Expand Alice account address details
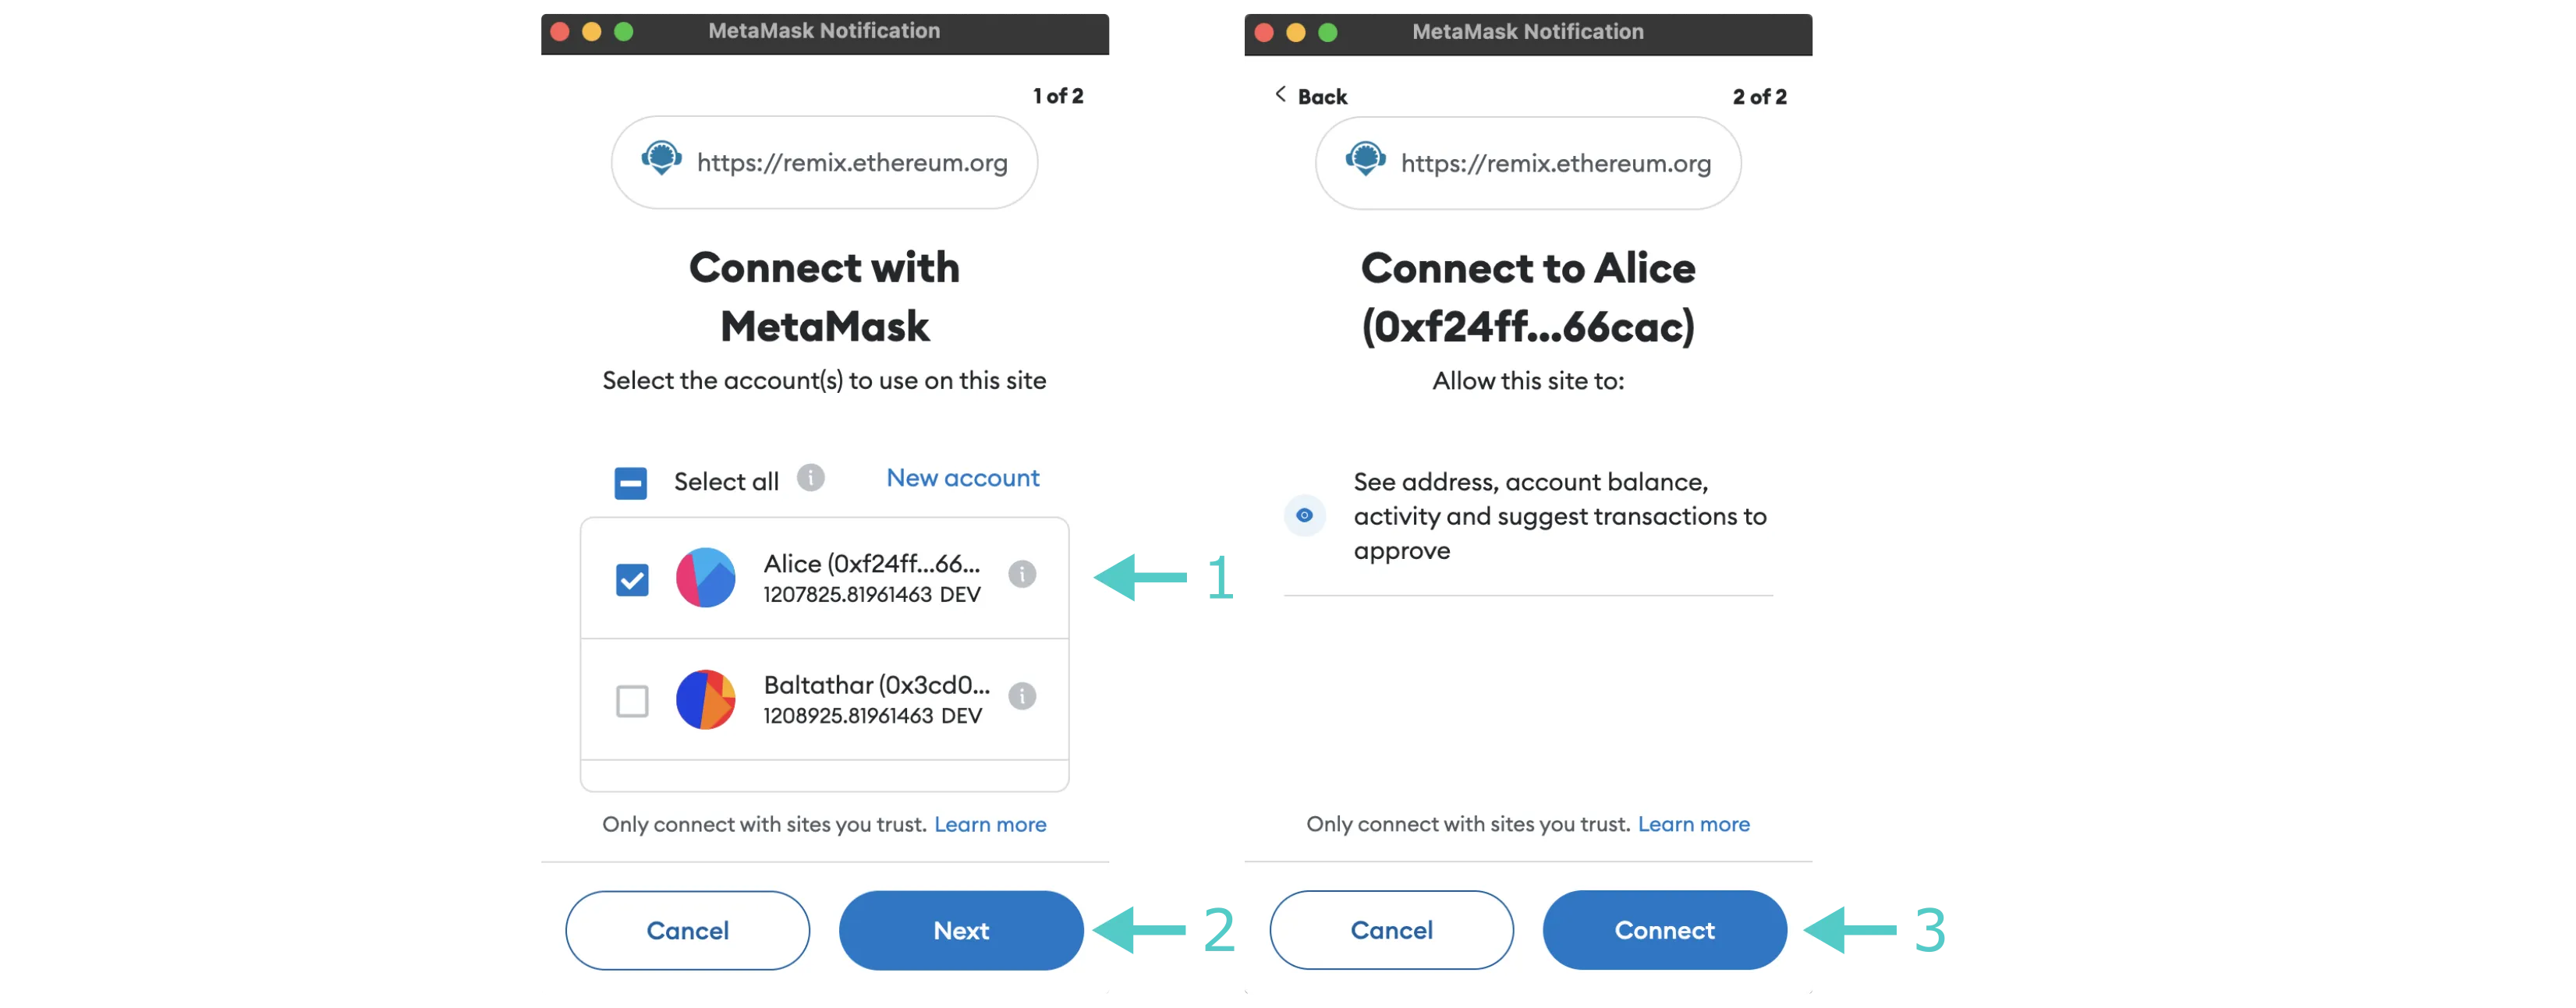The image size is (2576, 1008). click(1022, 576)
